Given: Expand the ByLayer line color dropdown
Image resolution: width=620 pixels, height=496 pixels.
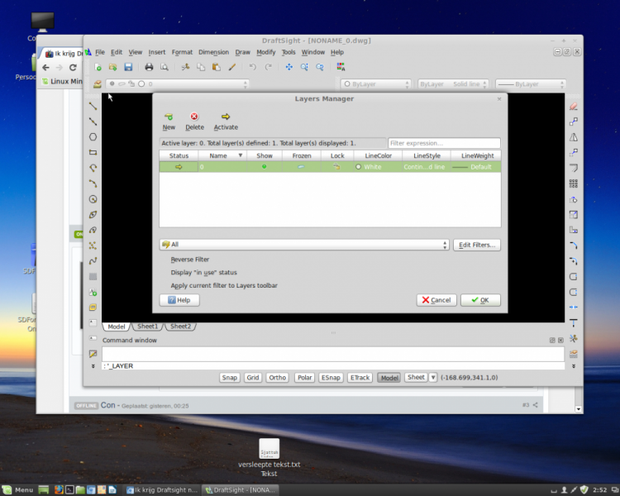Looking at the screenshot, I should pos(376,84).
